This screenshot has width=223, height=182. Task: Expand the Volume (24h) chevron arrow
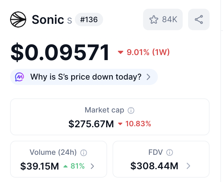point(92,166)
